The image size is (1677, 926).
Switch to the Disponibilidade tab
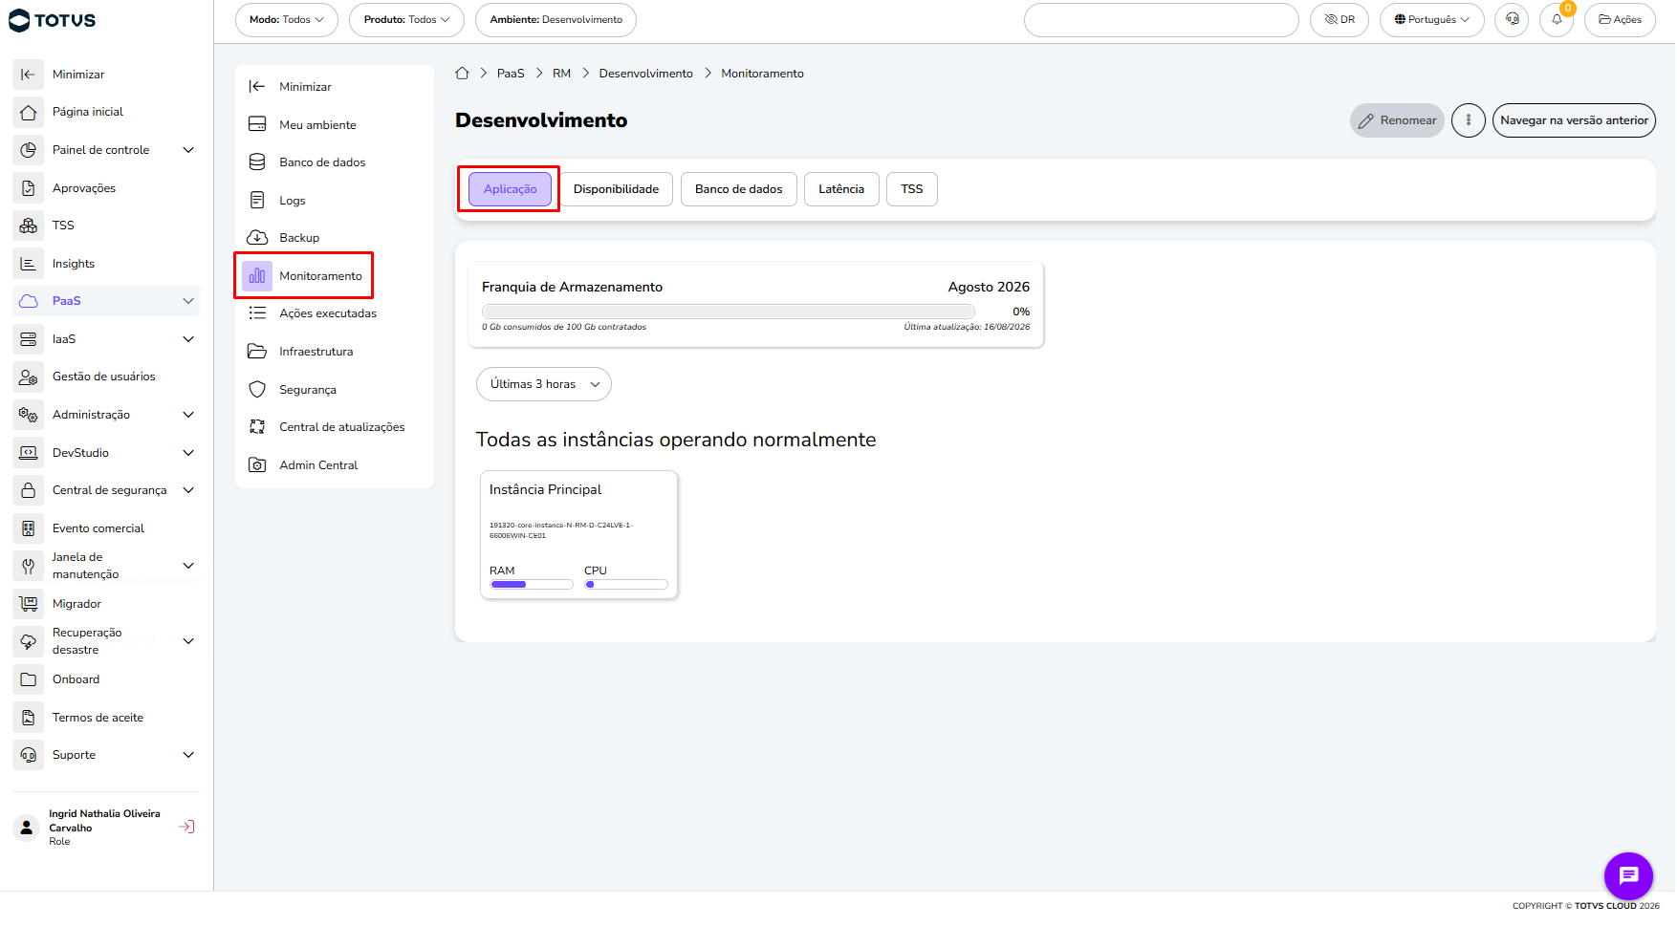coord(616,189)
